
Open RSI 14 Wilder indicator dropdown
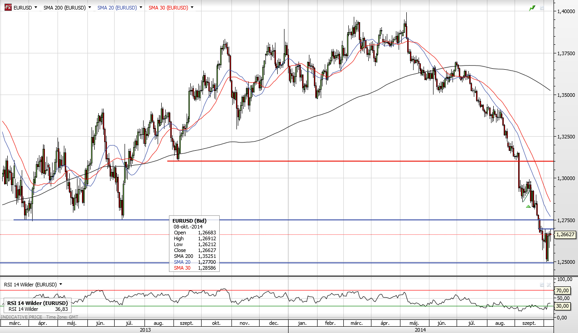point(61,285)
